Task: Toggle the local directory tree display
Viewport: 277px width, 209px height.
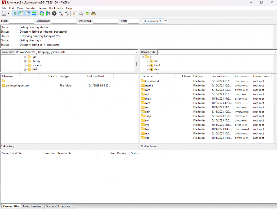Action: 22,13
